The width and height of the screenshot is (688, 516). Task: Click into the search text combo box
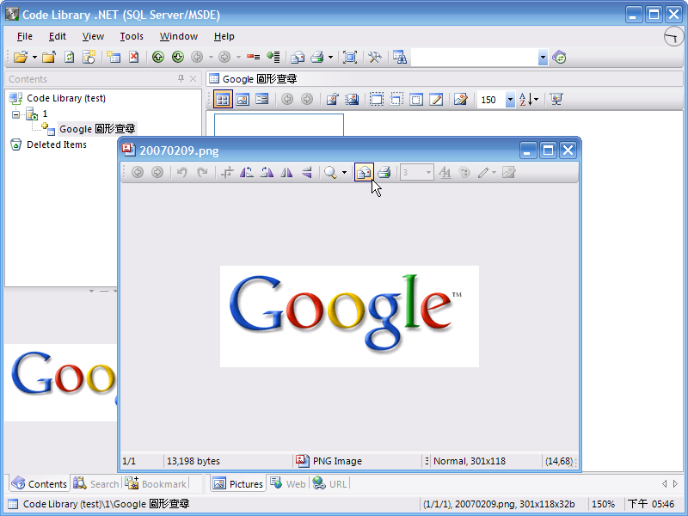coord(475,57)
